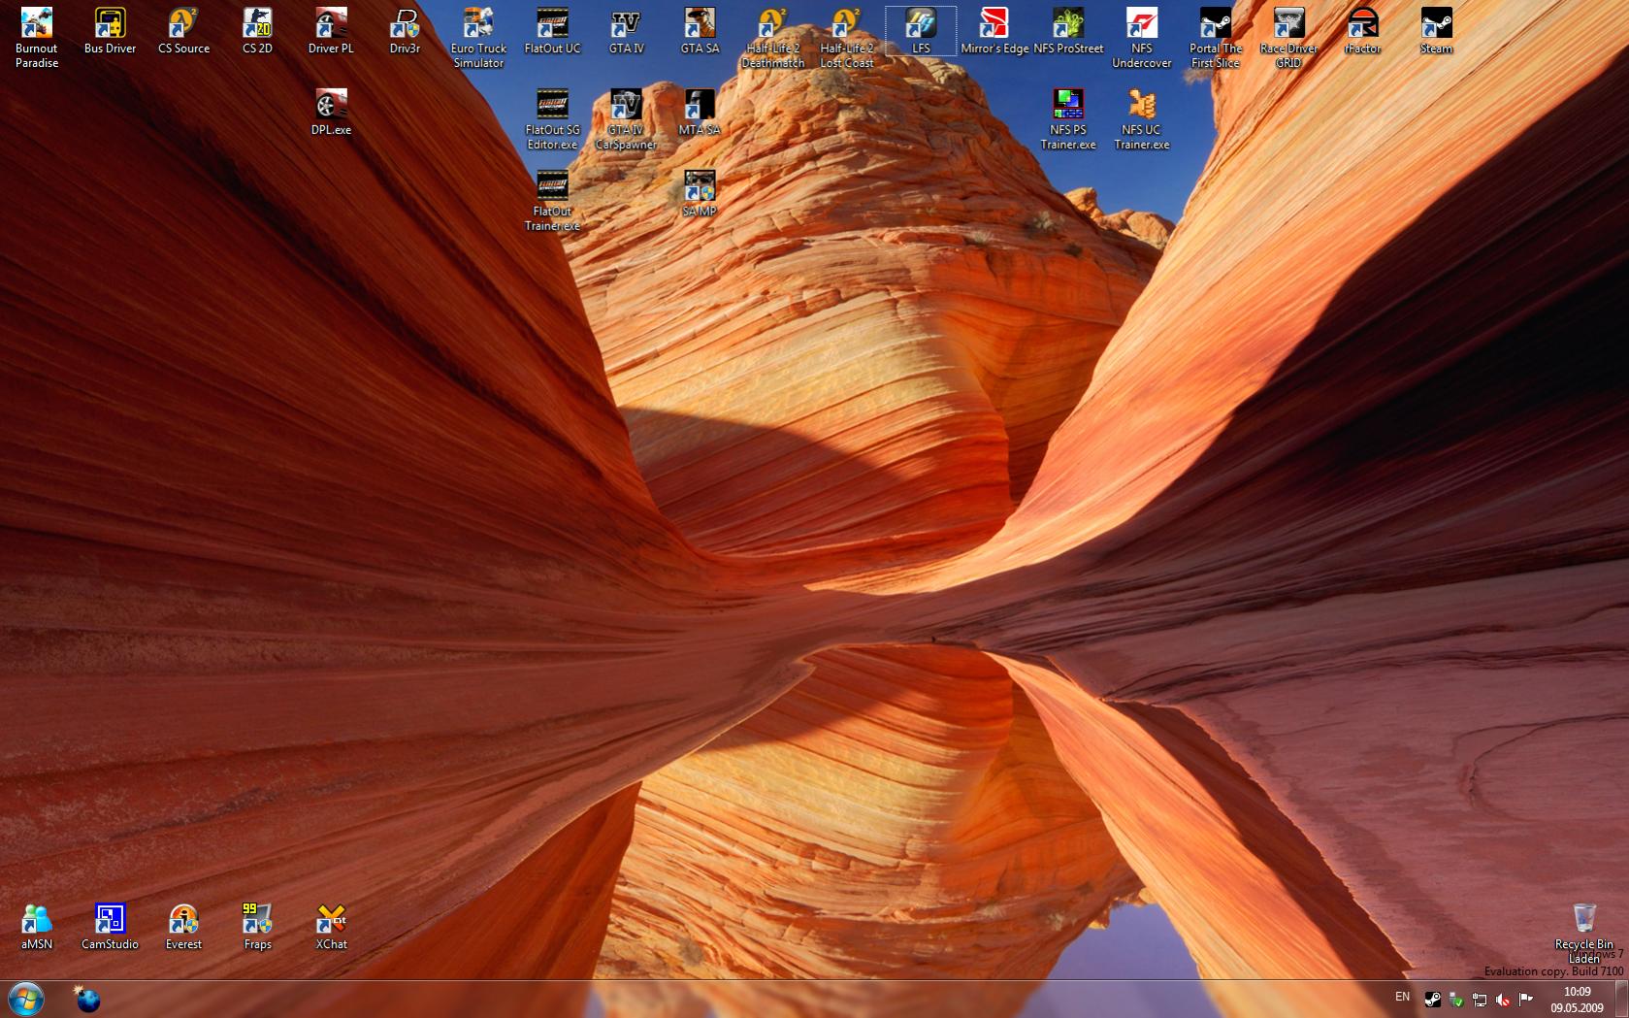The width and height of the screenshot is (1629, 1018).
Task: Click the Steam icon in the system tray
Action: 1432,999
